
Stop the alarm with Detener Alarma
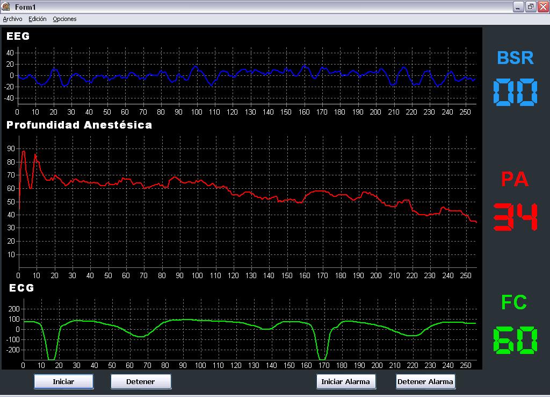click(x=425, y=381)
